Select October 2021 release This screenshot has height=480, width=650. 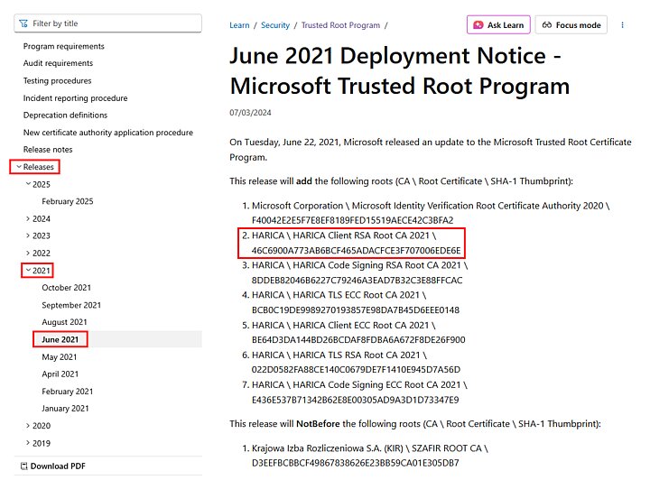[66, 288]
